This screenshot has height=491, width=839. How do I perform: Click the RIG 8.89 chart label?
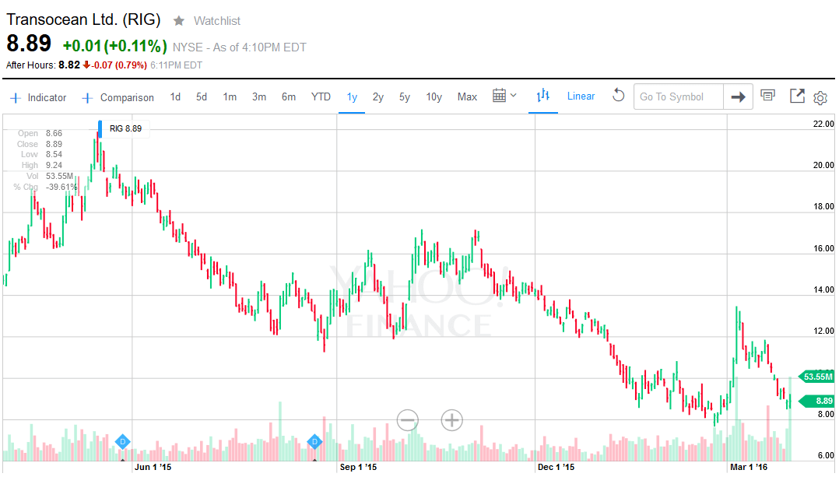coord(126,128)
